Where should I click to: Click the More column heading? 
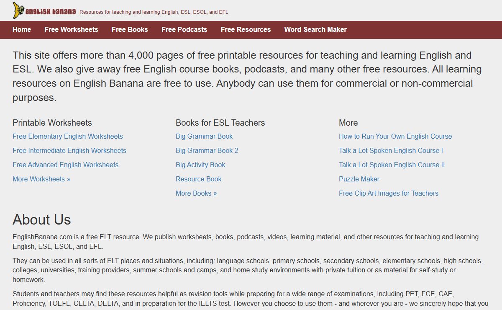click(x=348, y=123)
